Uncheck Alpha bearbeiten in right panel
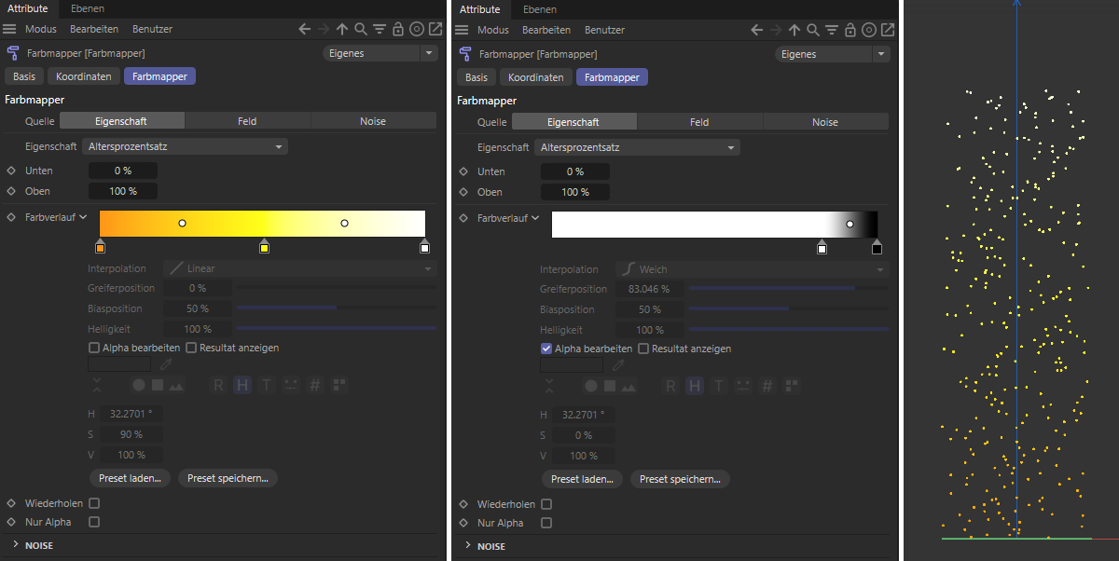Viewport: 1119px width, 561px height. tap(546, 349)
